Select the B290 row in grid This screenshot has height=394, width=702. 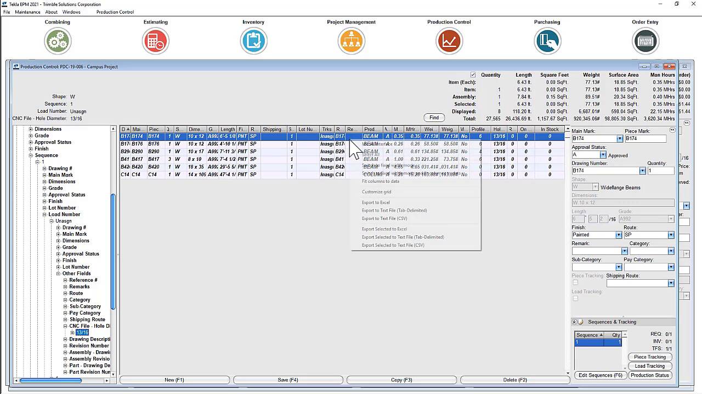[342, 152]
